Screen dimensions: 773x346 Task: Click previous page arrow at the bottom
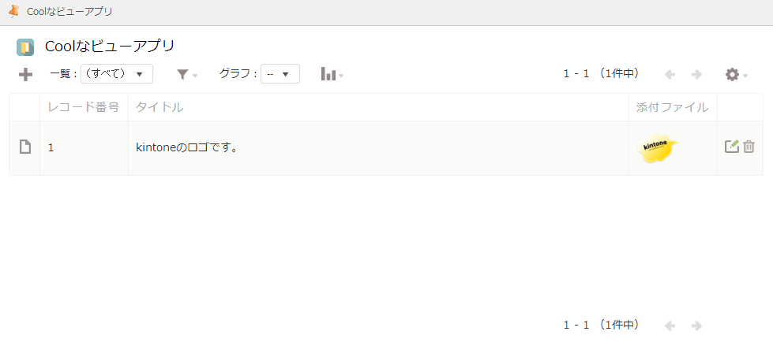pyautogui.click(x=670, y=326)
